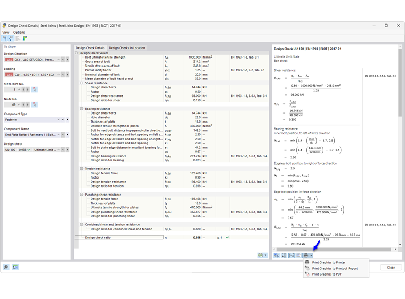Go to next Component Name

tap(68, 135)
